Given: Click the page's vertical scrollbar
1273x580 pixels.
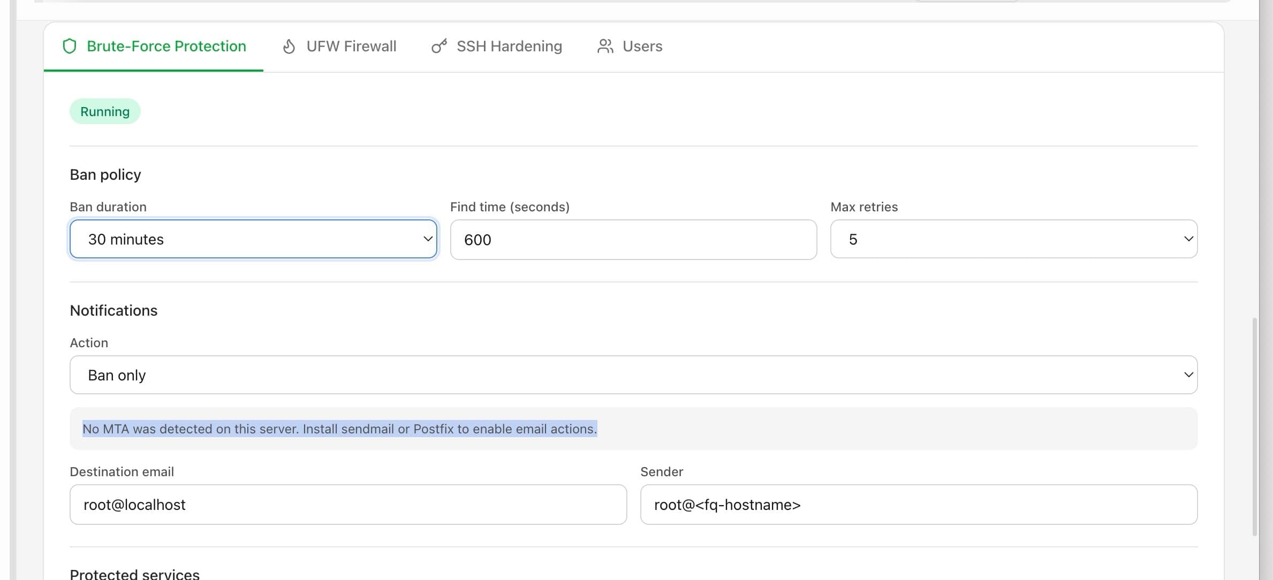Looking at the screenshot, I should (1254, 426).
